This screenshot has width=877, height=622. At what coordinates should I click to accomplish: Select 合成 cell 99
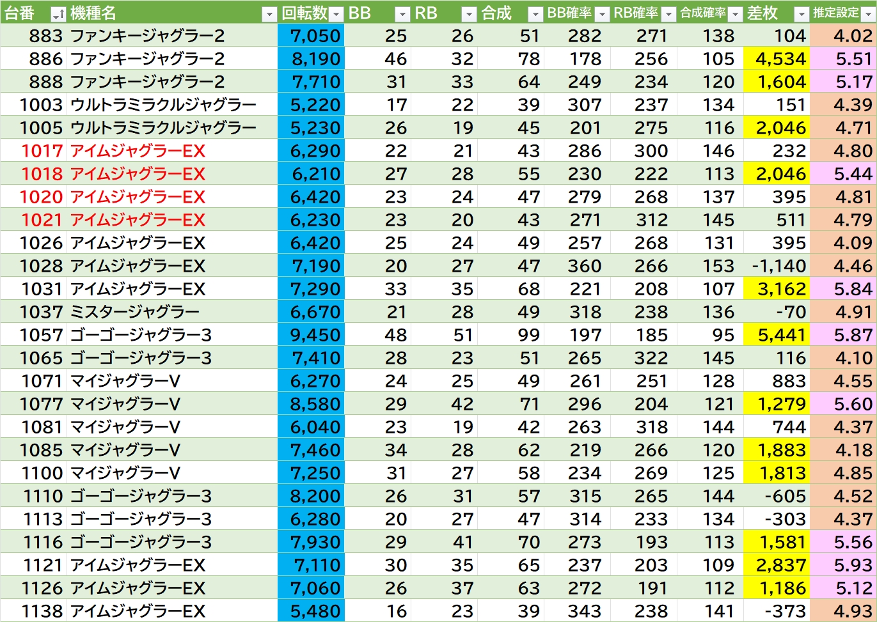click(x=510, y=335)
